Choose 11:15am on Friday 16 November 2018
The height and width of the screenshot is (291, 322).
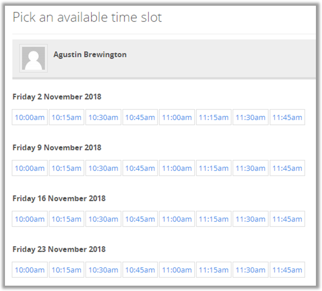[214, 219]
